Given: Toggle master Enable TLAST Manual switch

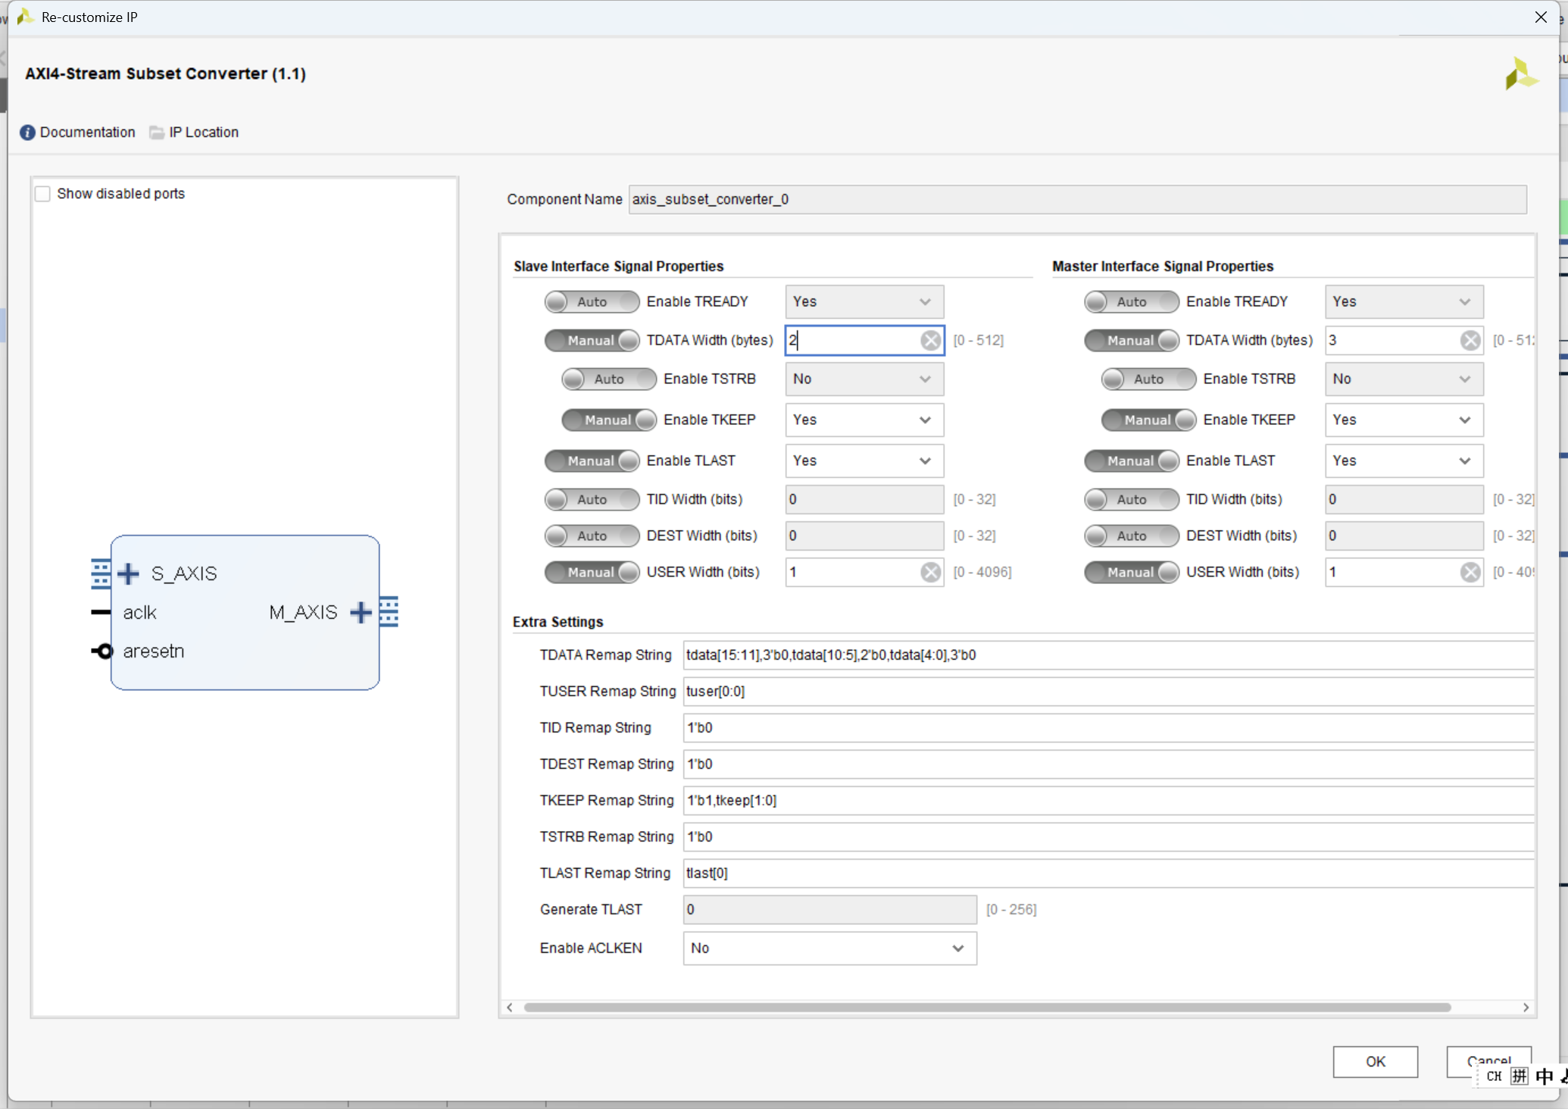Looking at the screenshot, I should coord(1131,461).
